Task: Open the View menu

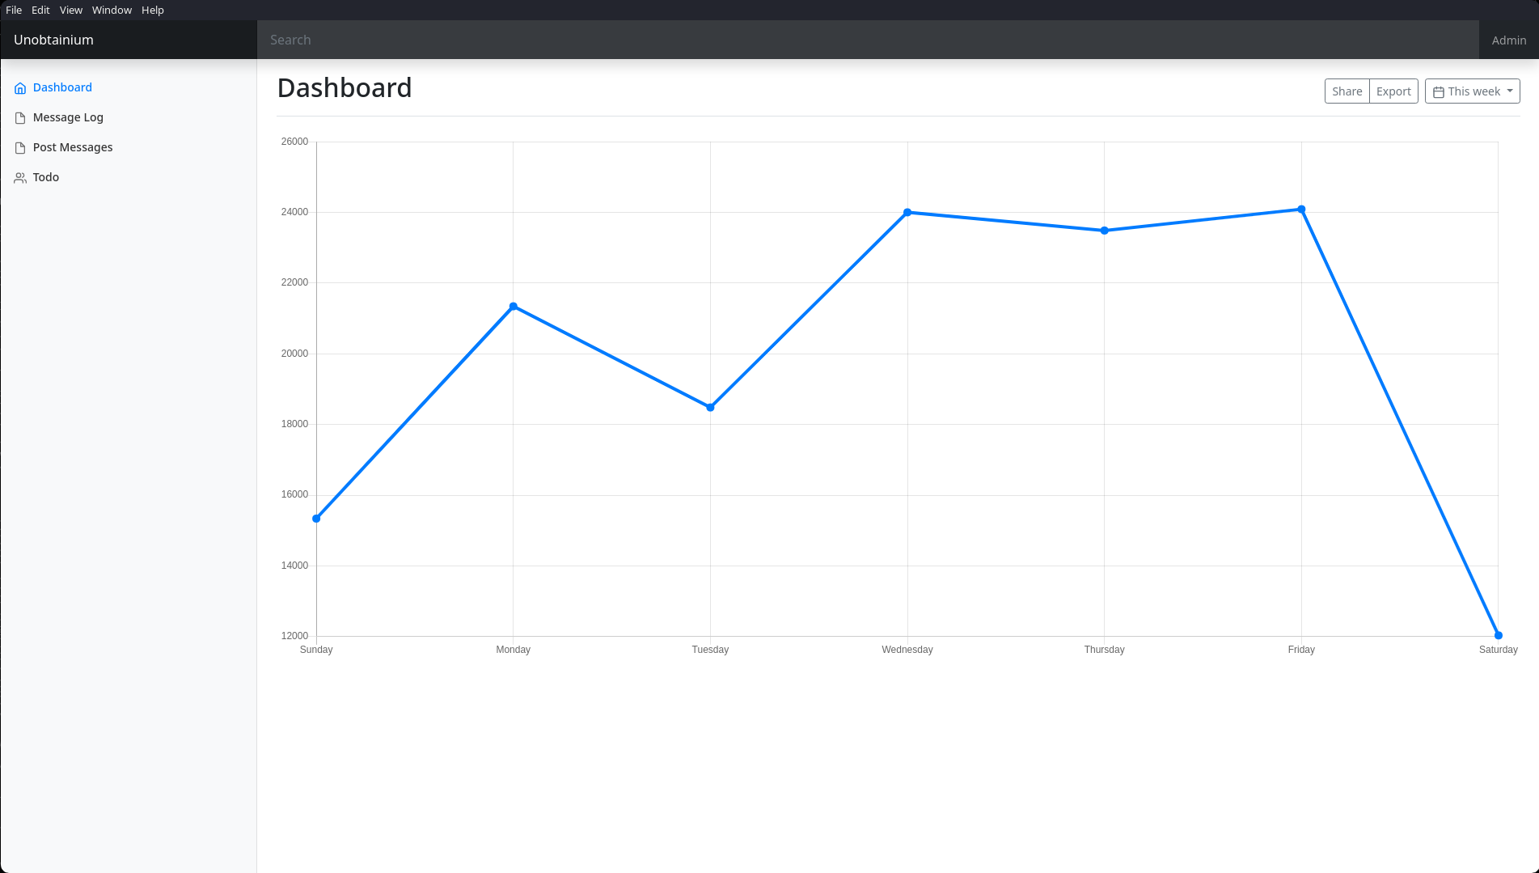Action: click(x=71, y=10)
